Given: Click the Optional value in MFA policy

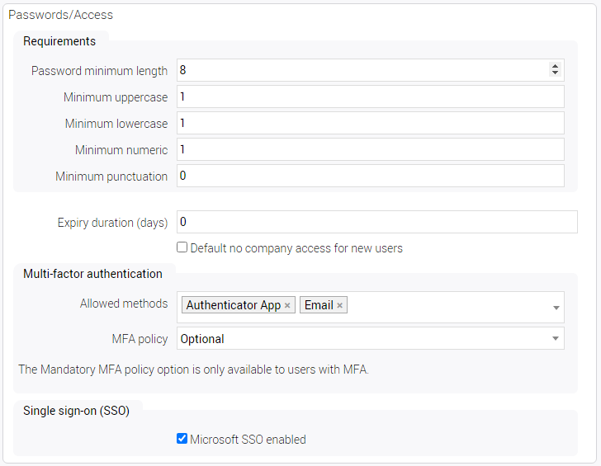Looking at the screenshot, I should pyautogui.click(x=202, y=339).
